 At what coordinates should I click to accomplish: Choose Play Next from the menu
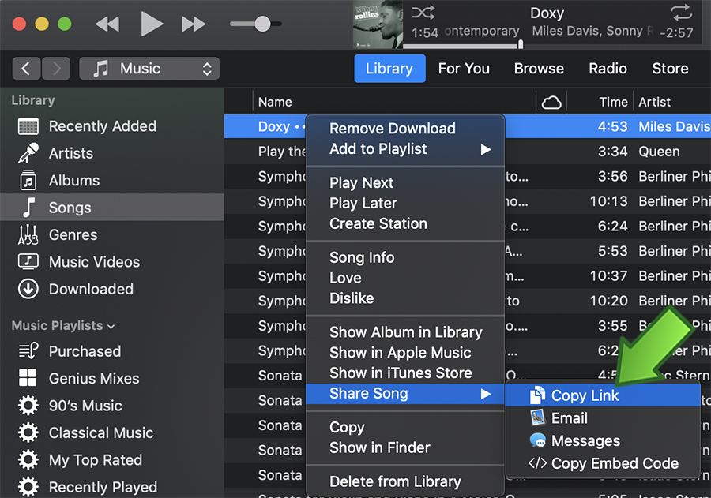(405, 182)
